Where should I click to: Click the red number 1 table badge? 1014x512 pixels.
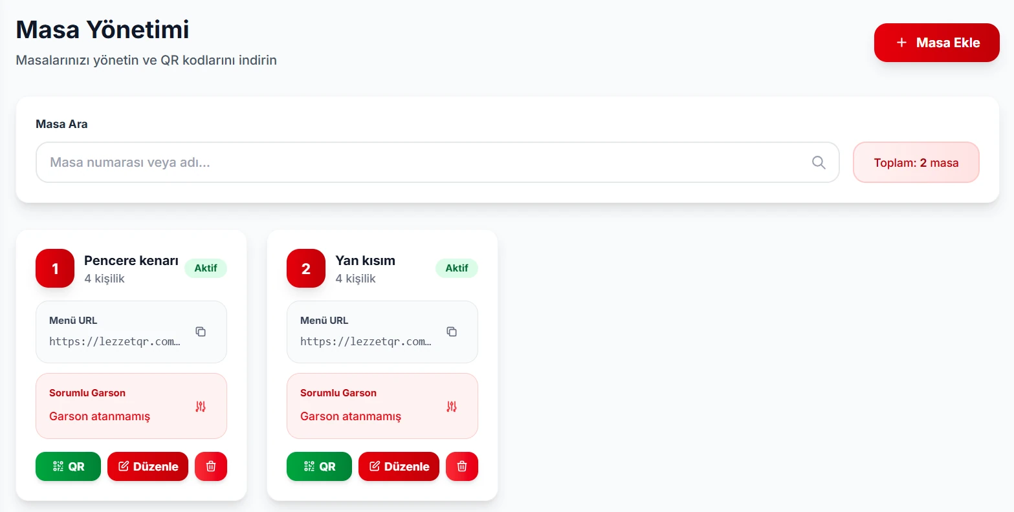coord(55,268)
